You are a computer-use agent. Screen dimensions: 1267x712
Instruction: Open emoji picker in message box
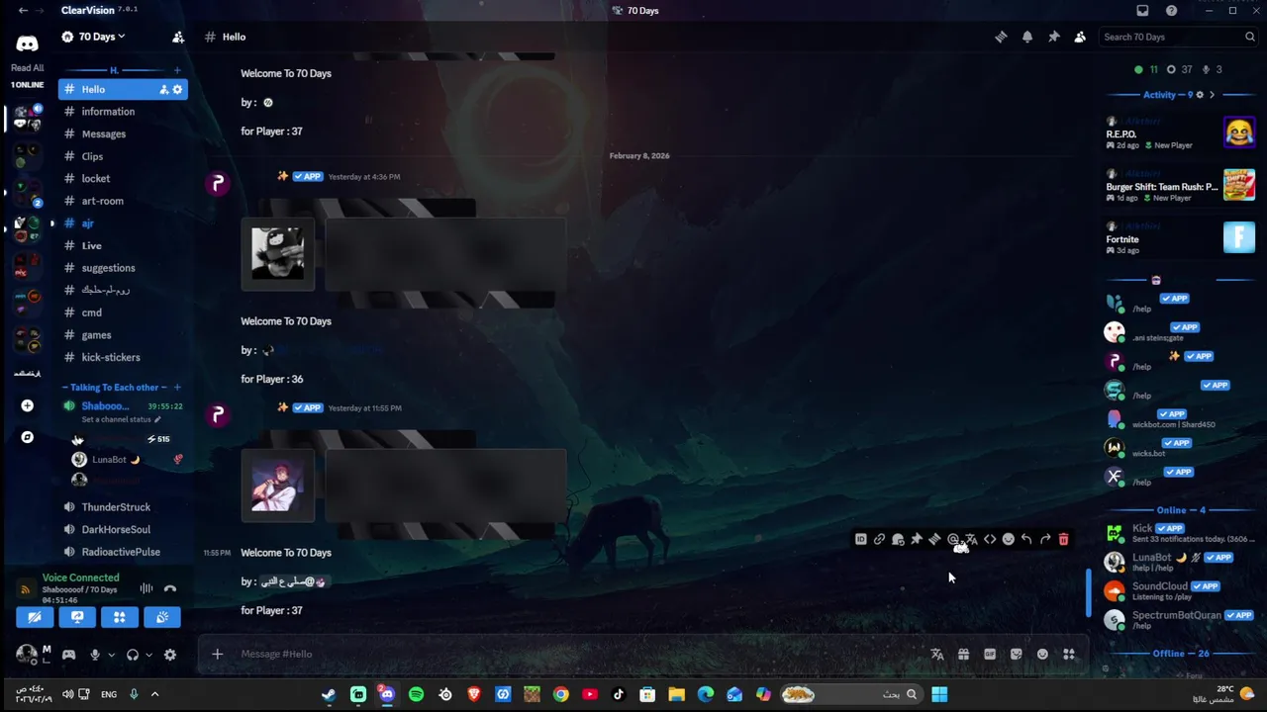pyautogui.click(x=1042, y=654)
